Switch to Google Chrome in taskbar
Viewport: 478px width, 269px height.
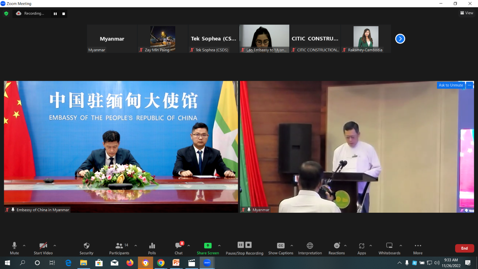click(x=161, y=263)
